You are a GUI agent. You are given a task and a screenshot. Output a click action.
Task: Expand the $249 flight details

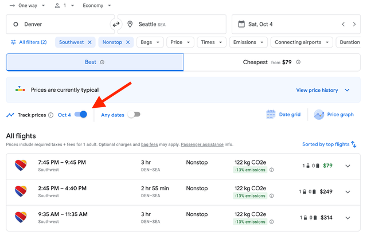pos(348,192)
